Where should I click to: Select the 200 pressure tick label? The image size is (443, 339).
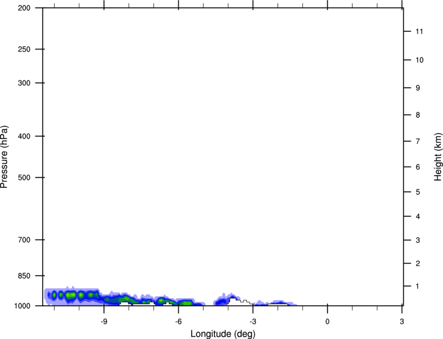pos(24,8)
